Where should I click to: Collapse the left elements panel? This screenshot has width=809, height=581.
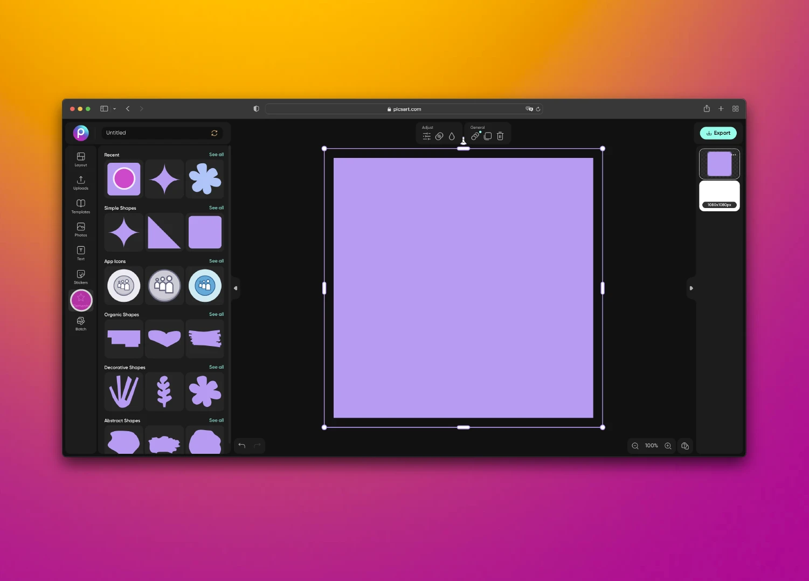point(236,288)
